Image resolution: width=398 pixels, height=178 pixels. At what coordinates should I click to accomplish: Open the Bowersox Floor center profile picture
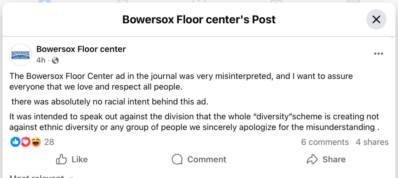pos(20,55)
